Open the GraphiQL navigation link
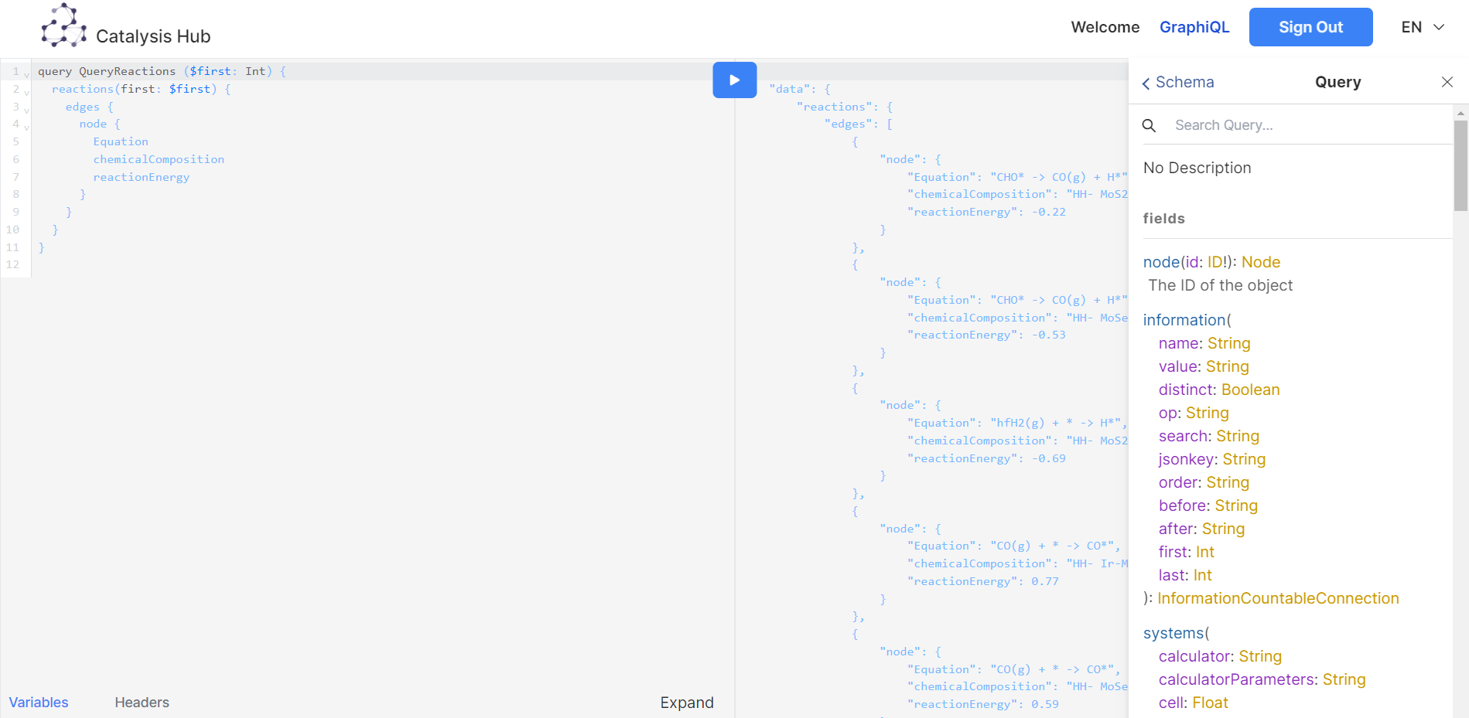 tap(1194, 27)
